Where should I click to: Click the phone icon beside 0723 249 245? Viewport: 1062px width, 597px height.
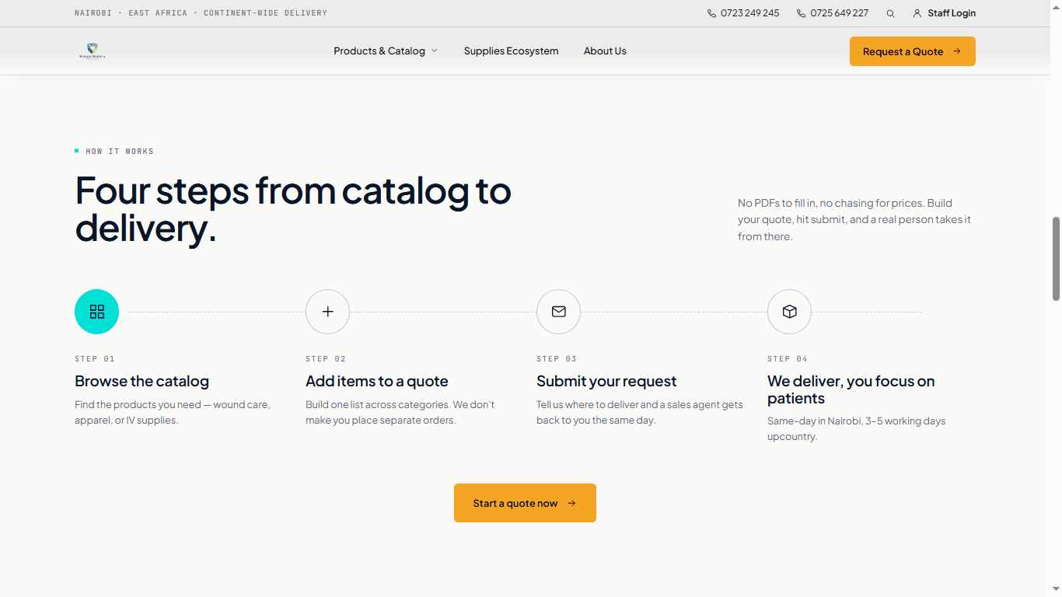click(711, 13)
